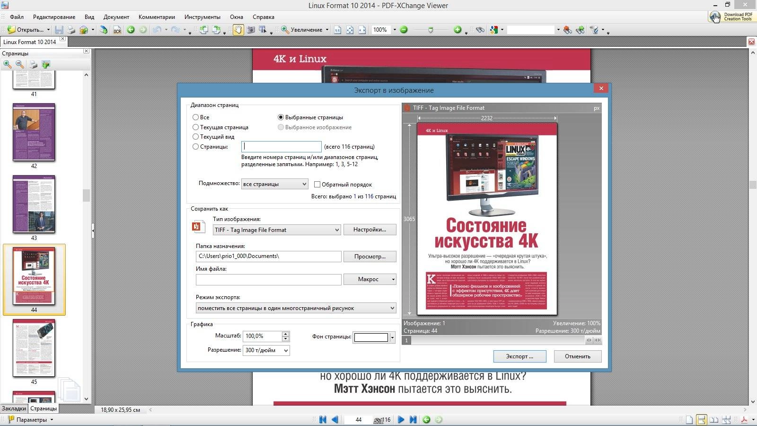This screenshot has width=757, height=426.
Task: Click the Save floppy disk toolbar icon
Action: point(59,30)
